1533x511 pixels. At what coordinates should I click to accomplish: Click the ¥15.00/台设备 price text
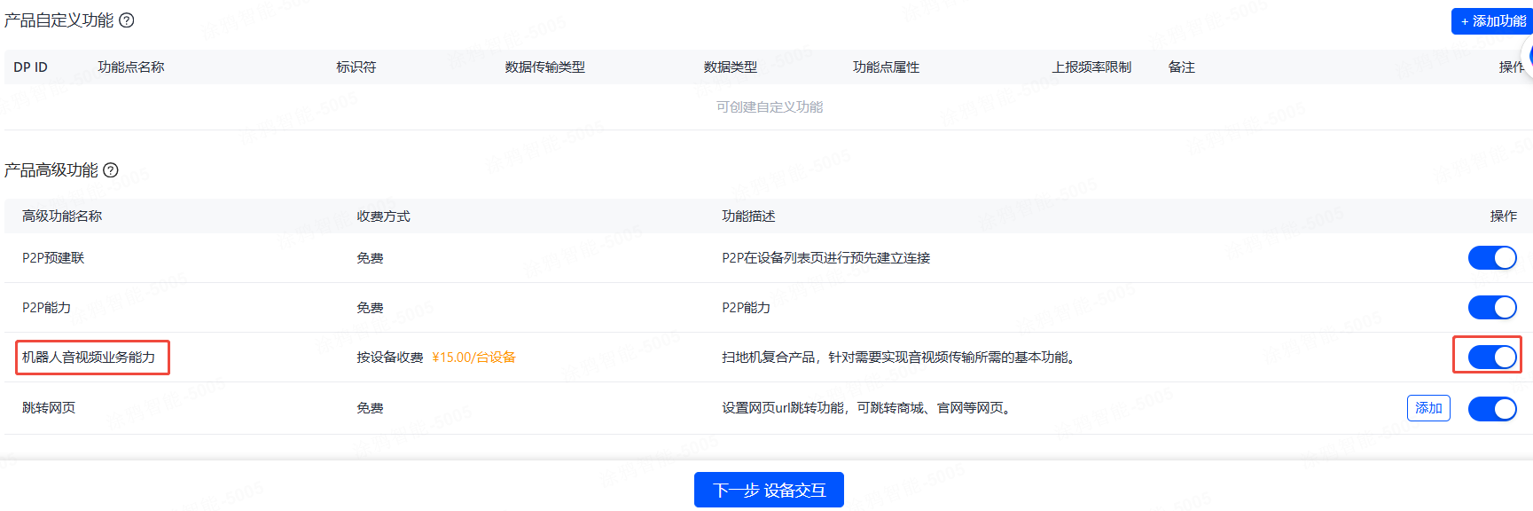pyautogui.click(x=474, y=358)
